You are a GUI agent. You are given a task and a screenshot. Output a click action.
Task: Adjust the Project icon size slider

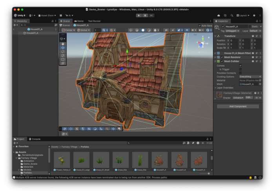[205, 173]
